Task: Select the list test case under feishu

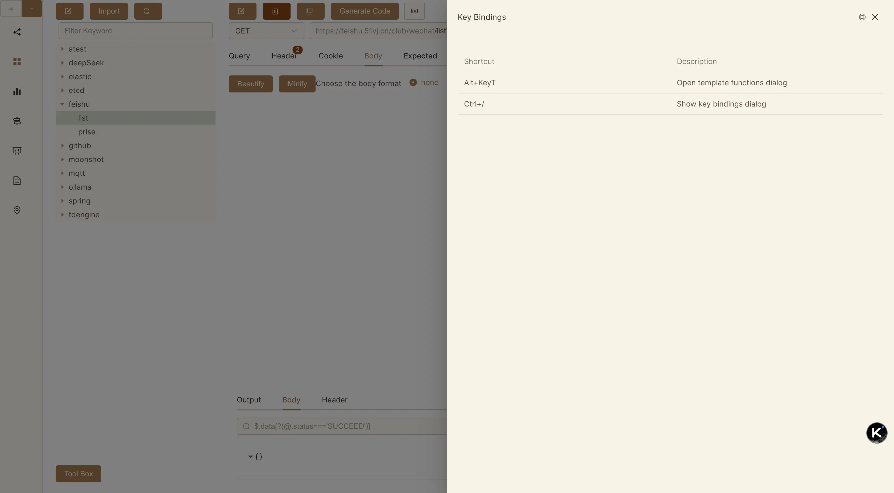Action: click(x=135, y=118)
